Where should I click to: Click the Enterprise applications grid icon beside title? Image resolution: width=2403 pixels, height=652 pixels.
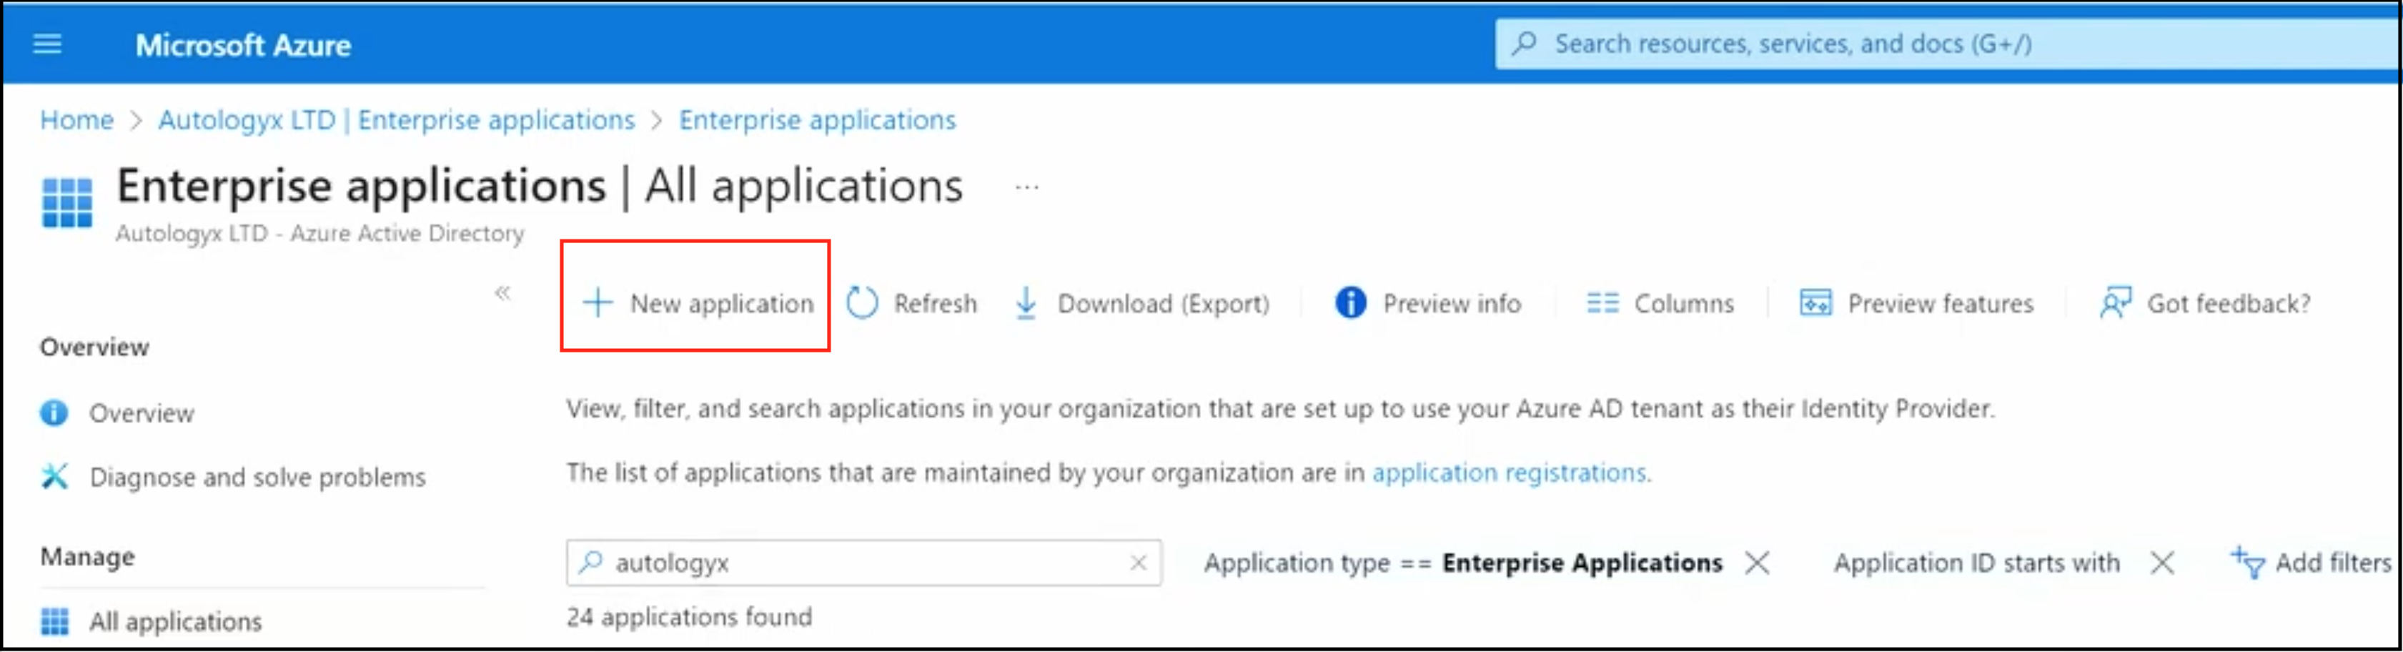pyautogui.click(x=67, y=202)
